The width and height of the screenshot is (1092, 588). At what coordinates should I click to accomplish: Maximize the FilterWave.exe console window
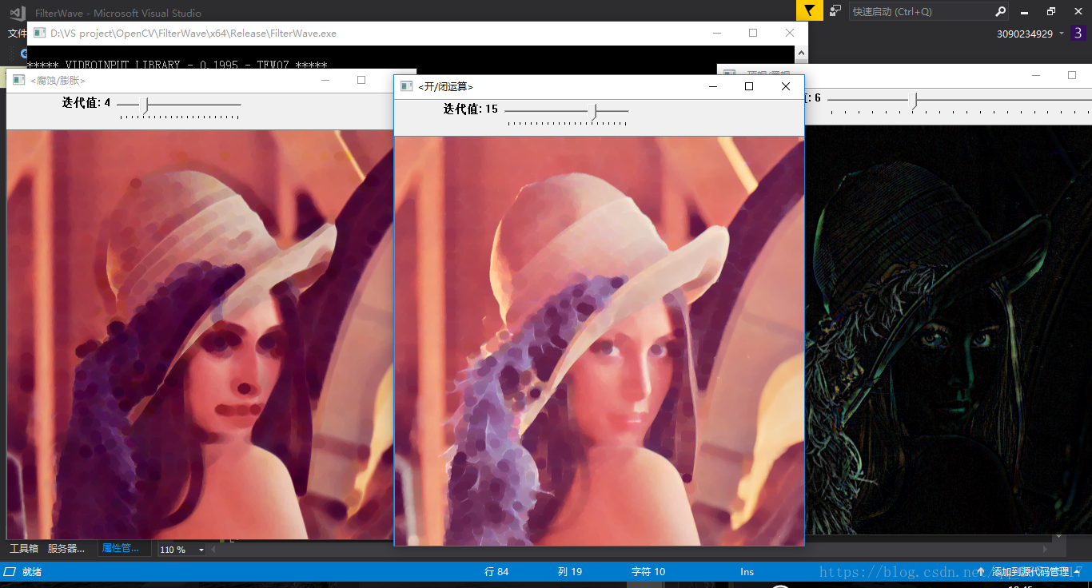(753, 33)
